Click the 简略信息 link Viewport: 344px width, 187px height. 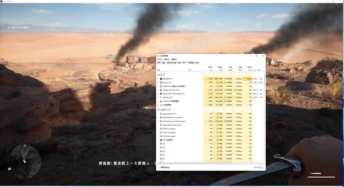[x=165, y=167]
